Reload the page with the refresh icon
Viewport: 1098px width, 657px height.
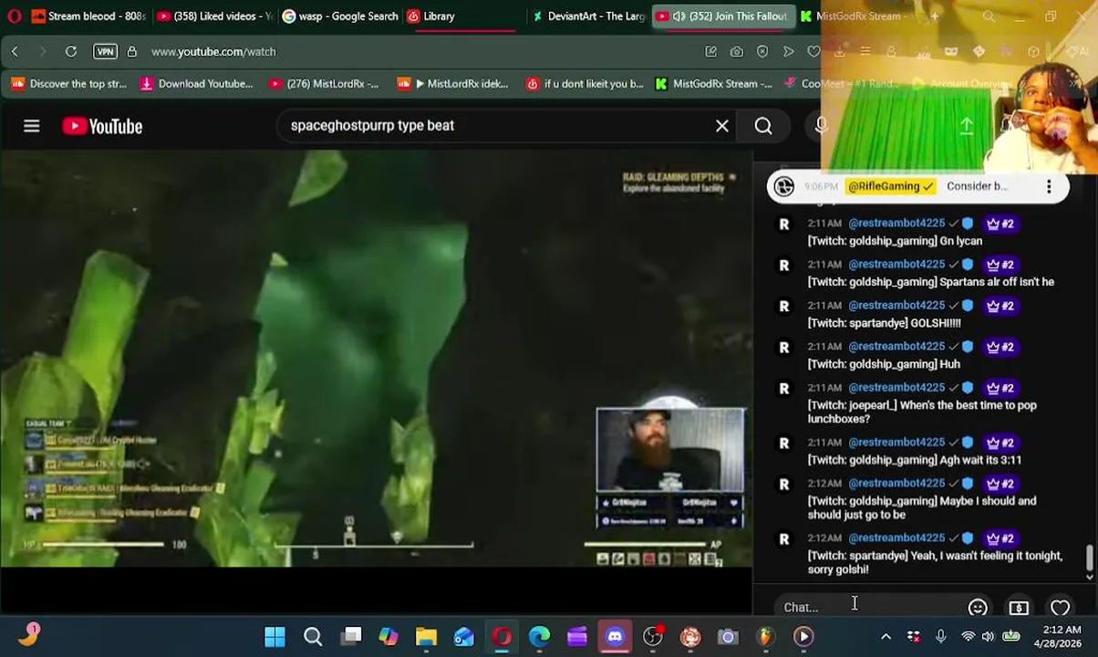coord(70,52)
